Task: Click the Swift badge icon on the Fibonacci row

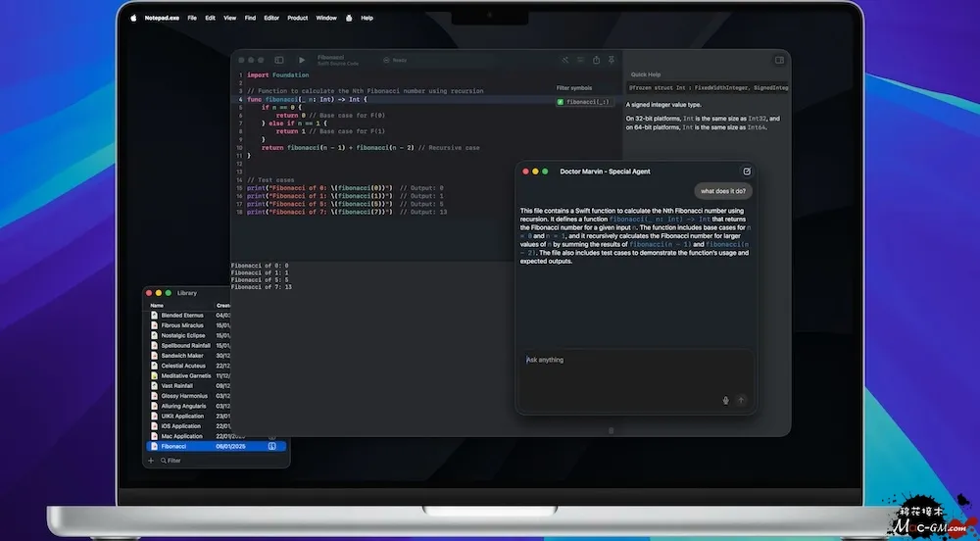Action: coord(271,446)
